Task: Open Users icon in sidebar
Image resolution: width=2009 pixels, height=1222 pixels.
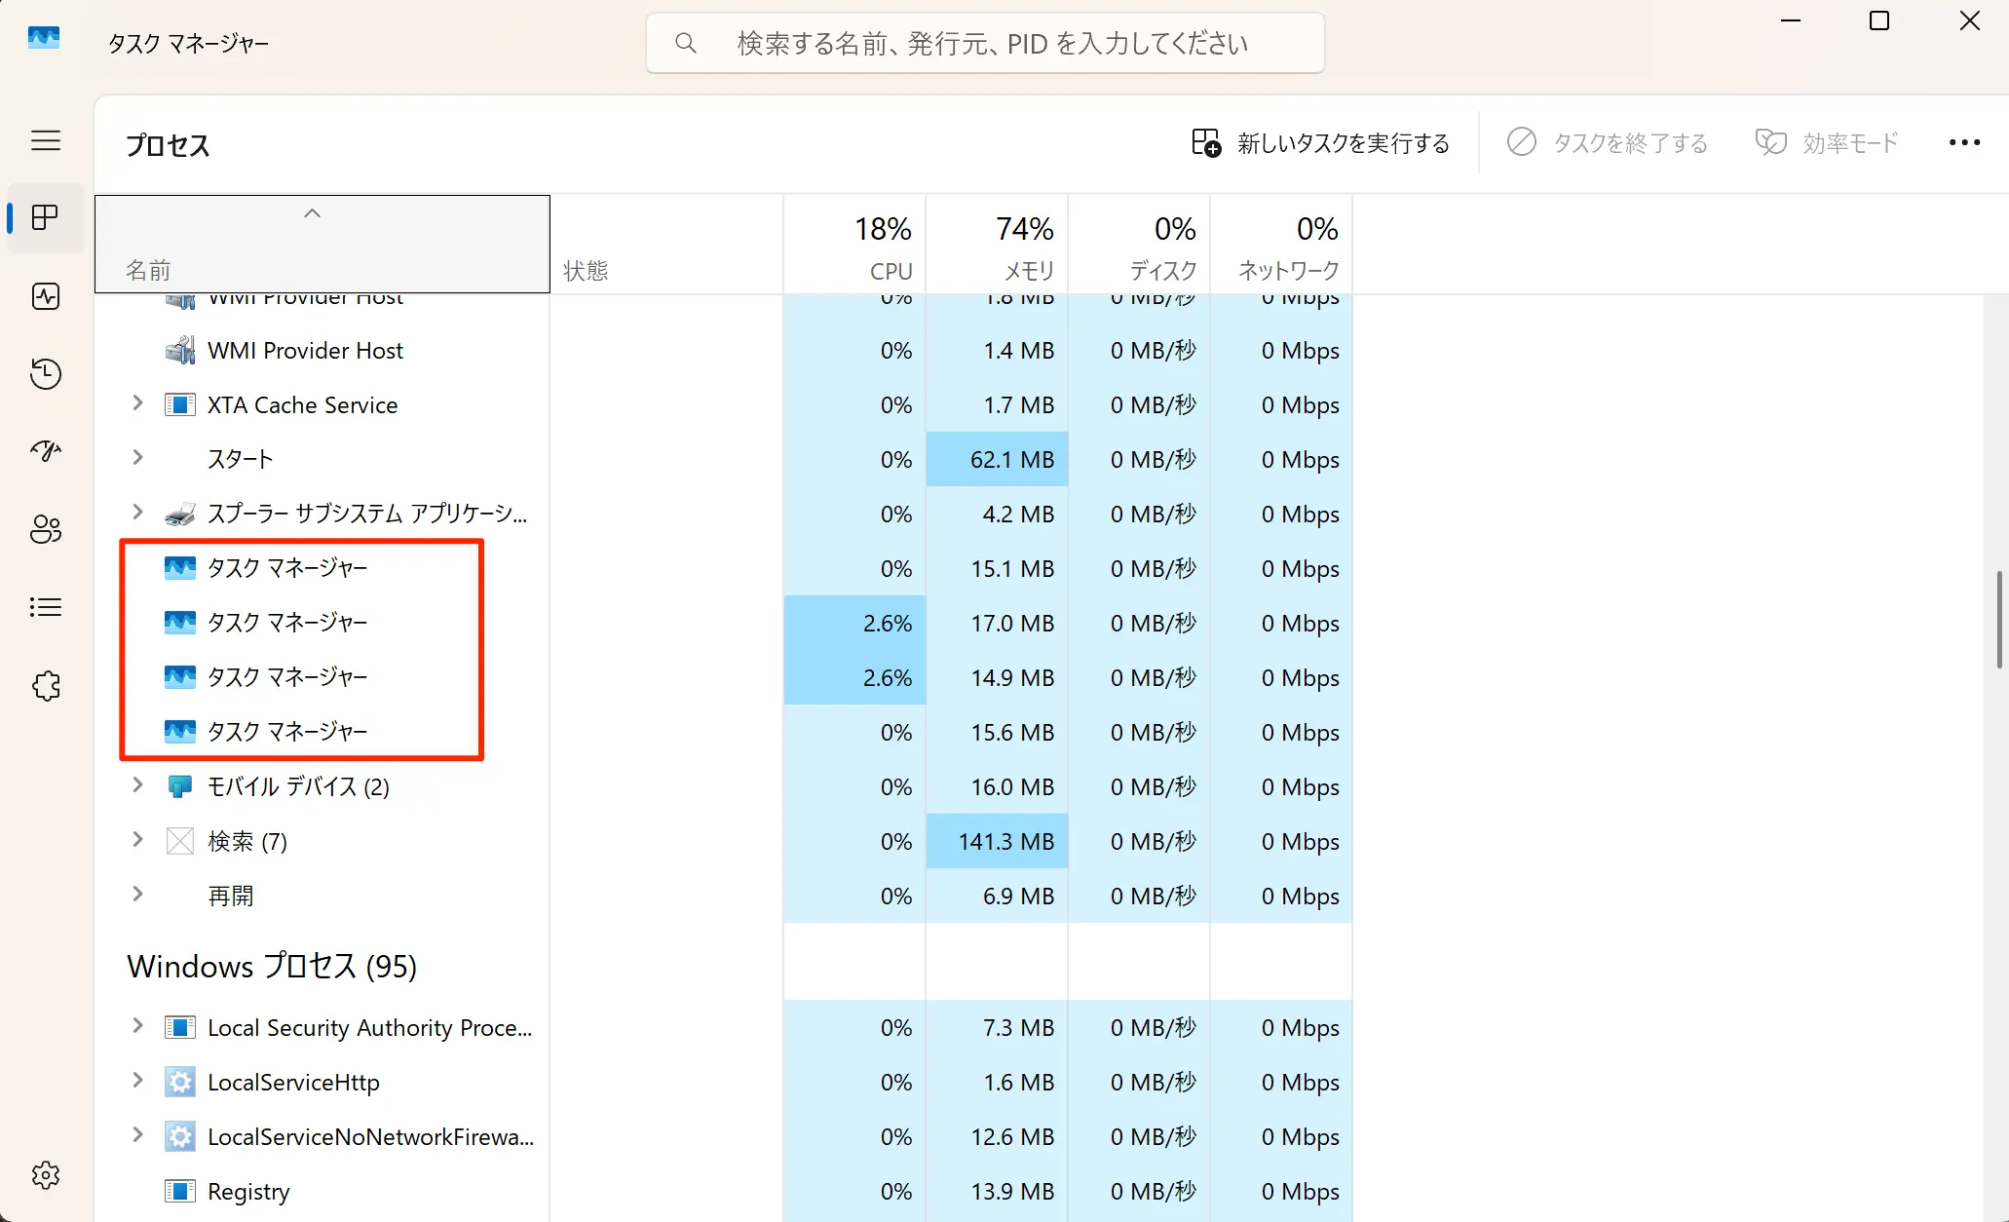Action: coord(46,529)
